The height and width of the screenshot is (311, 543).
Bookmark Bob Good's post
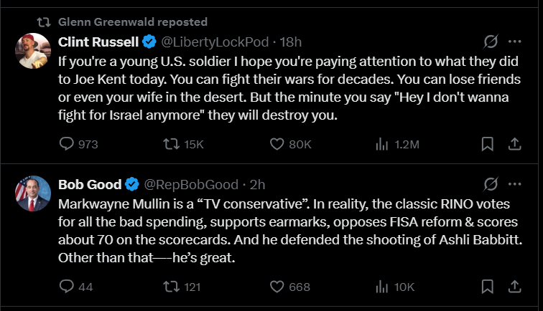[487, 287]
